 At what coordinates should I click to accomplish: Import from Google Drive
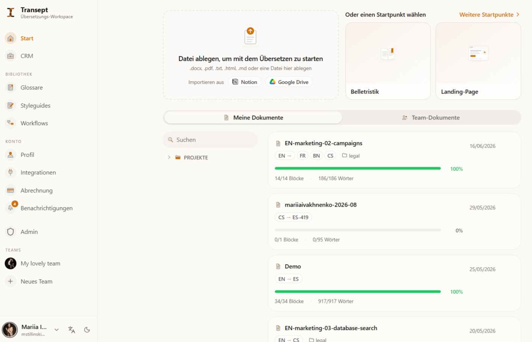click(x=289, y=82)
